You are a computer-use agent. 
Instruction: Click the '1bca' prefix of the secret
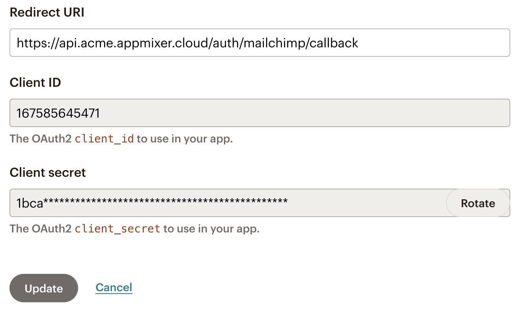pos(30,203)
